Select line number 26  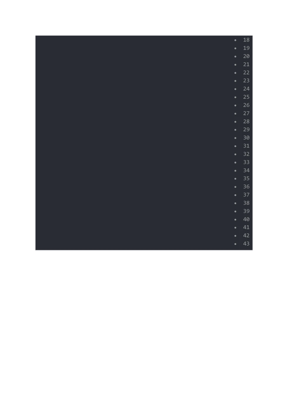(246, 105)
